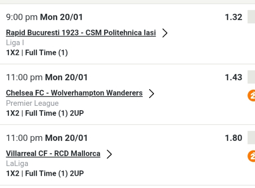Expand Chelsea FC match with chevron arrow
The width and height of the screenshot is (255, 188).
pos(152,94)
